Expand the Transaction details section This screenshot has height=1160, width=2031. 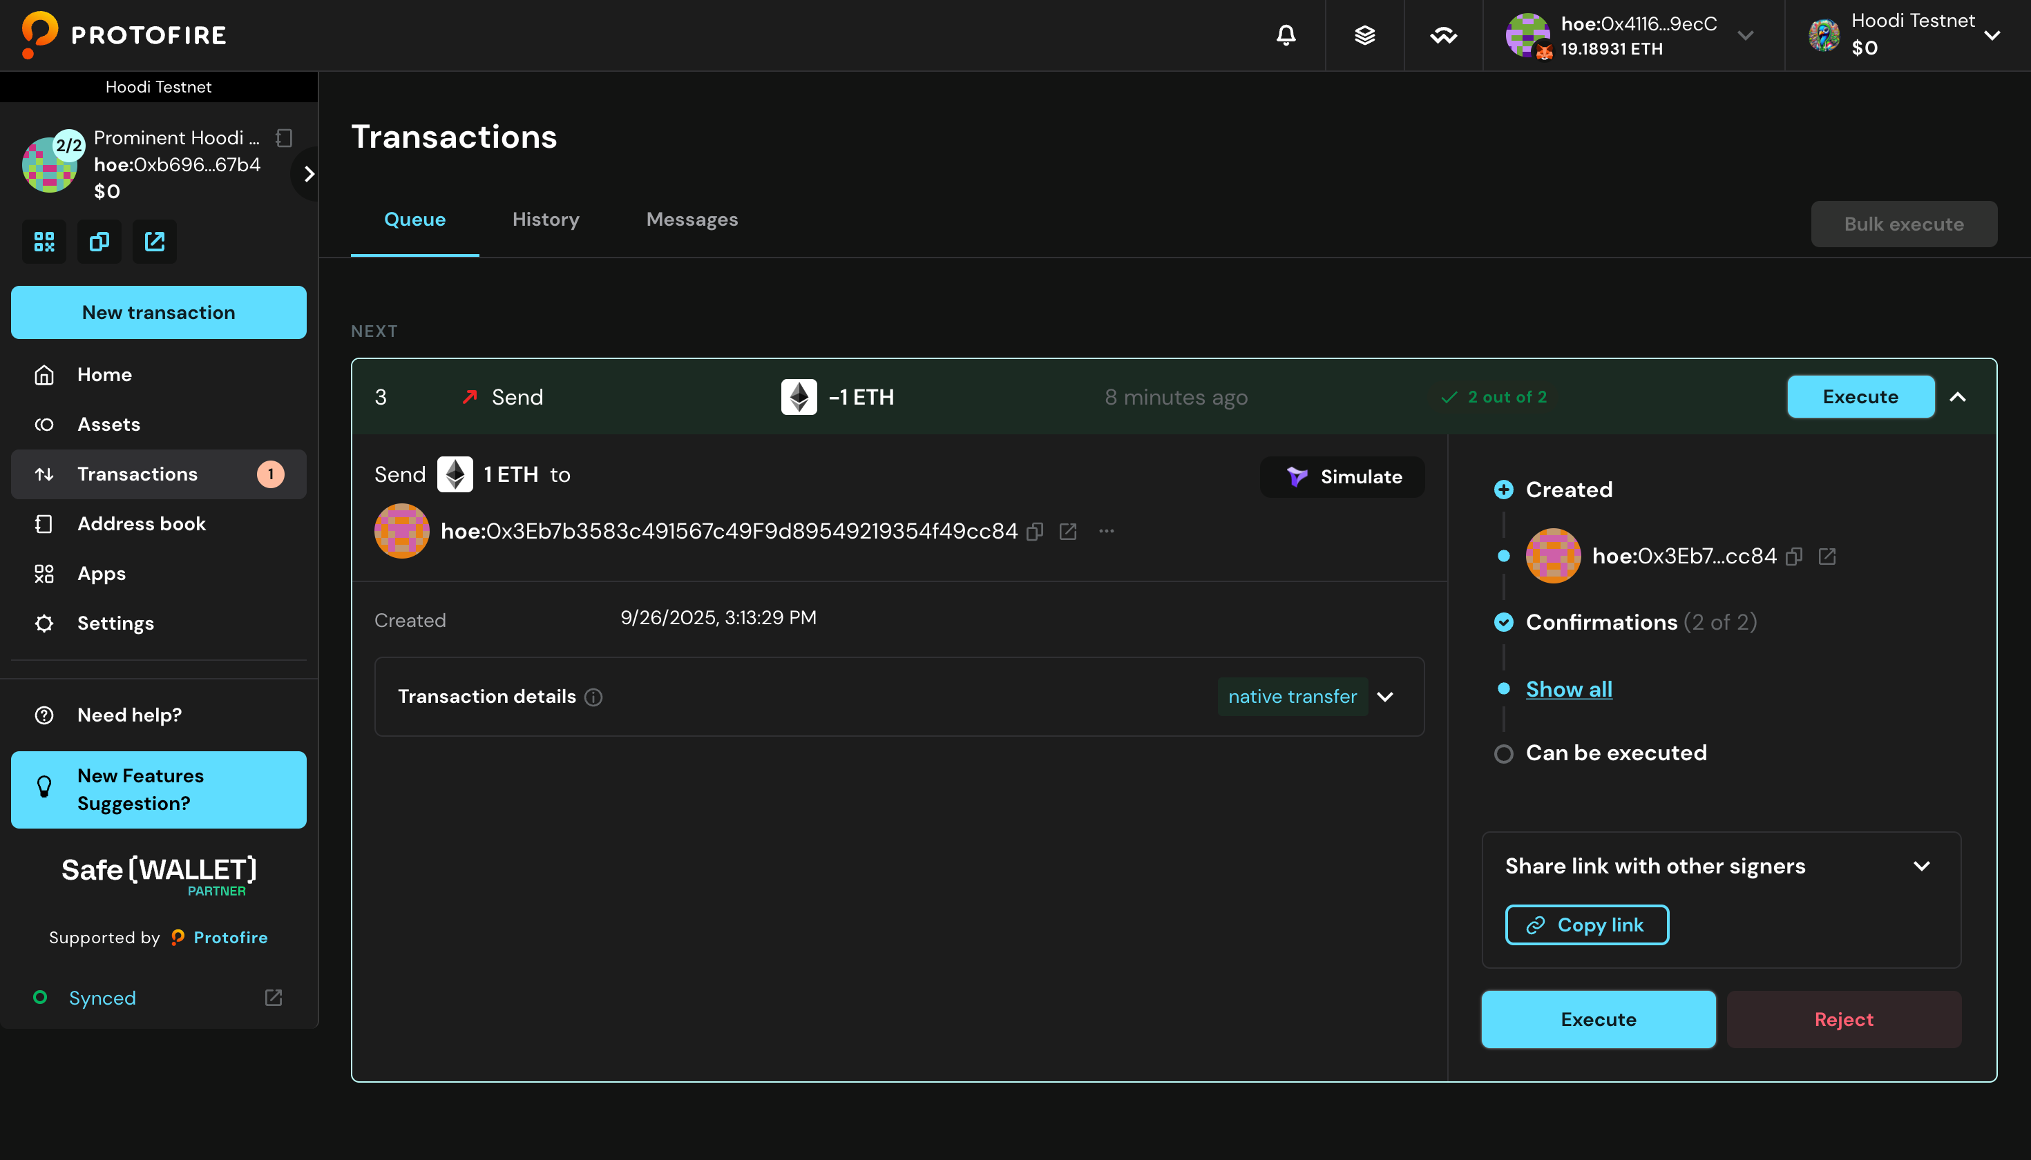click(x=1385, y=697)
